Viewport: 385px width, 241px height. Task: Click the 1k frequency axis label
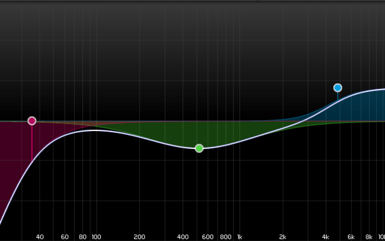pos(240,237)
